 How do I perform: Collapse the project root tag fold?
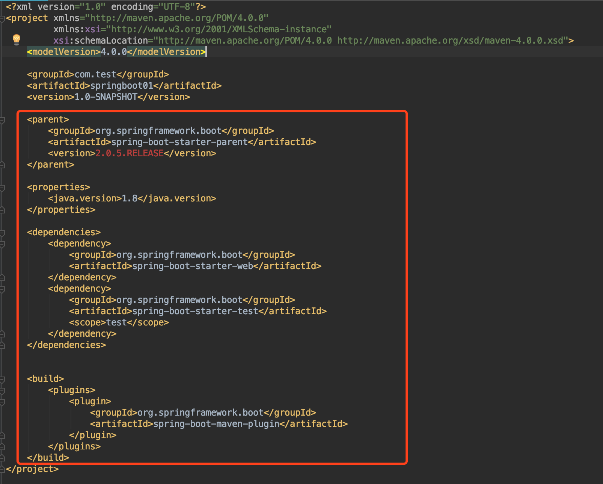(2, 18)
